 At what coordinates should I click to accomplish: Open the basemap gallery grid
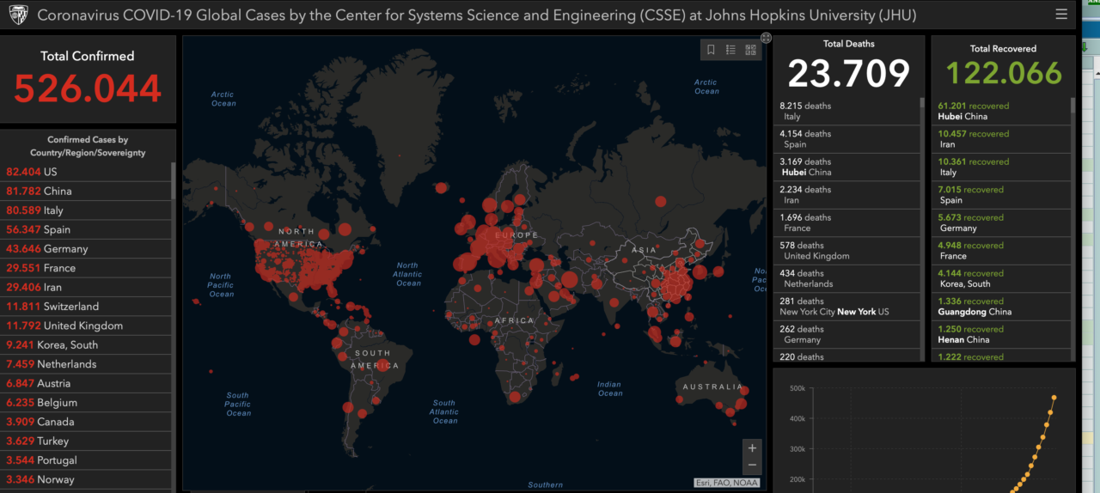[x=750, y=50]
